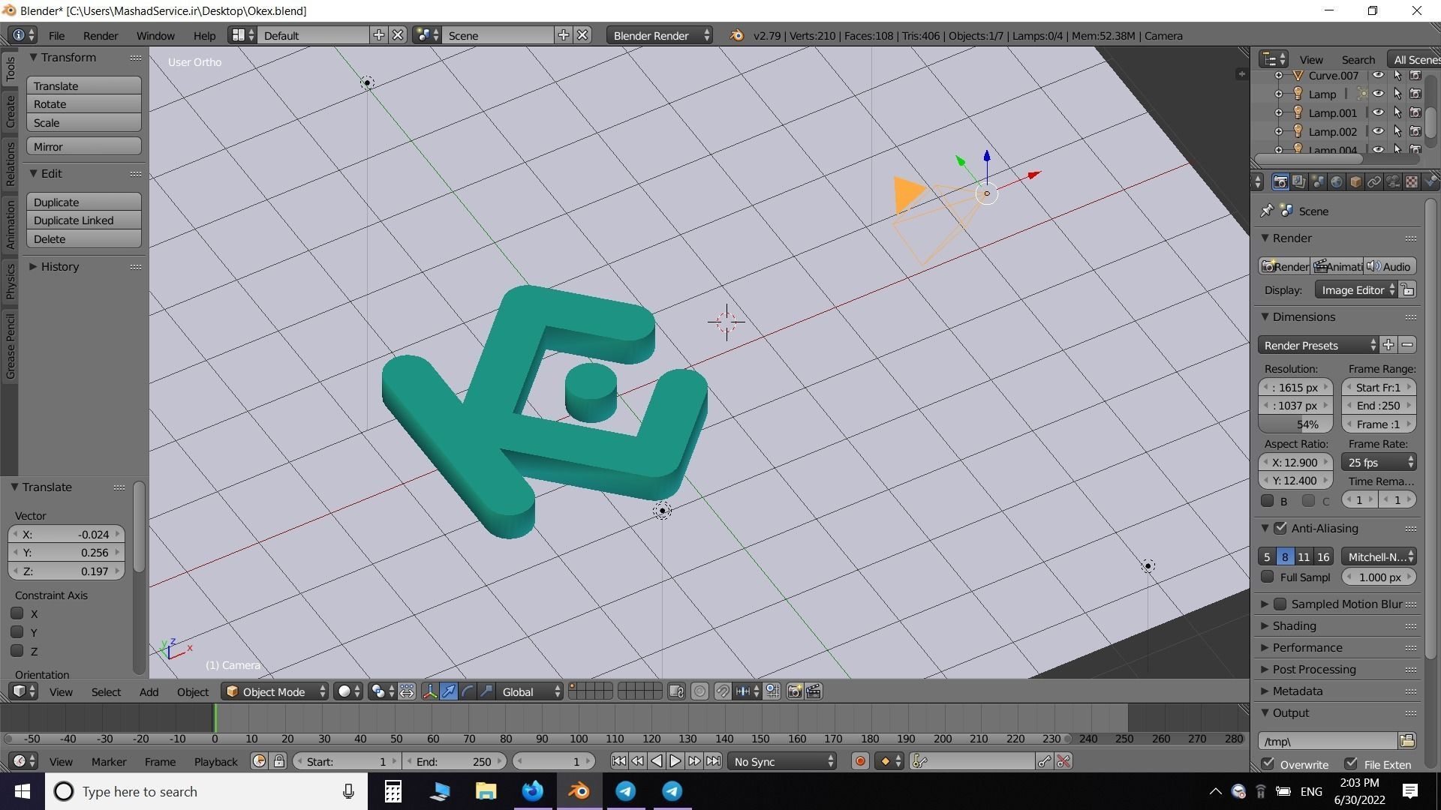Click the pin icon beside Scene

click(1267, 211)
